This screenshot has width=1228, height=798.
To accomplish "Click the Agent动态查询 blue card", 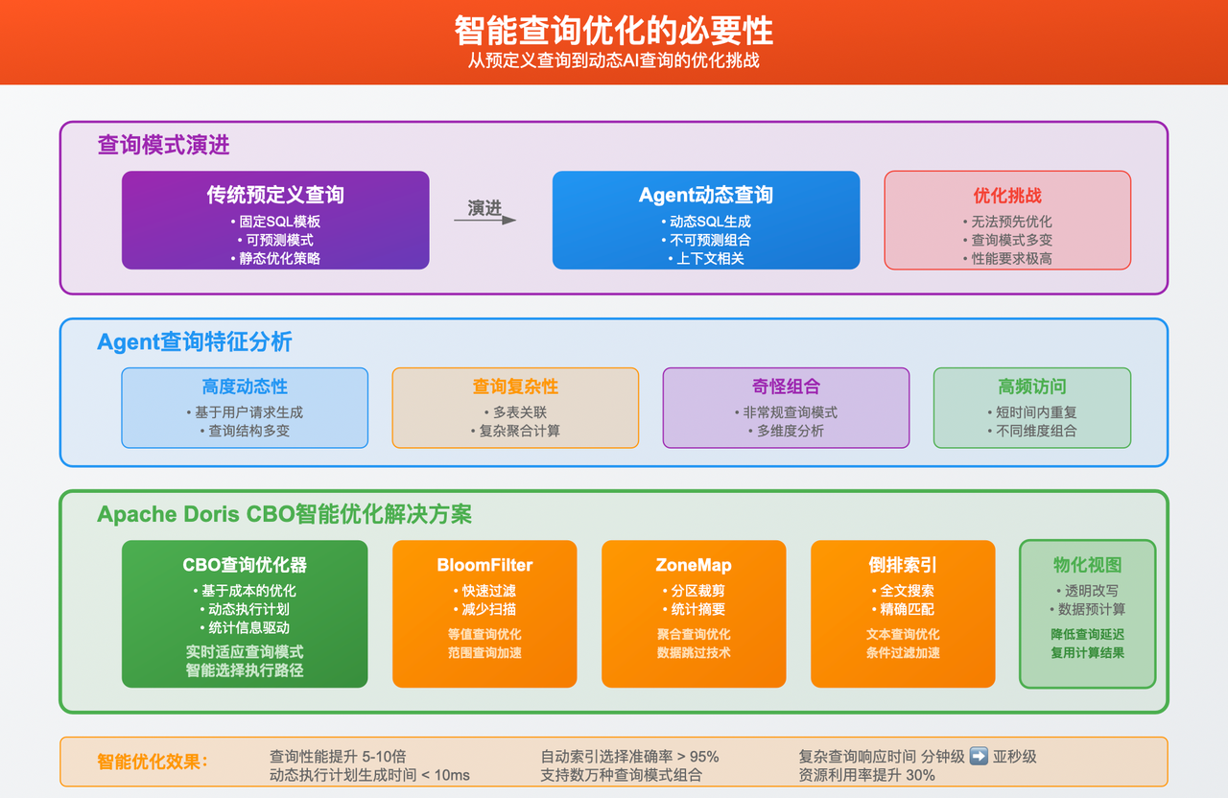I will (x=706, y=220).
